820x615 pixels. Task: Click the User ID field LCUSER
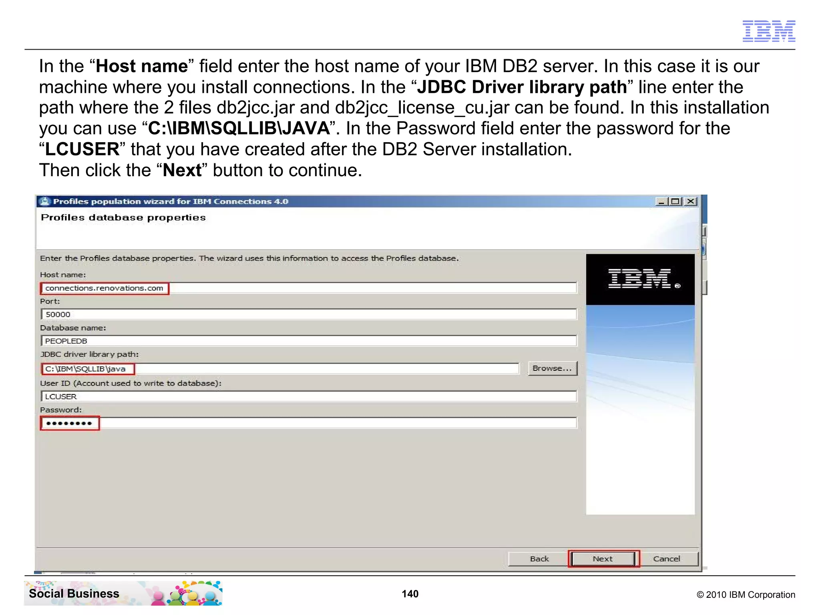pyautogui.click(x=309, y=396)
